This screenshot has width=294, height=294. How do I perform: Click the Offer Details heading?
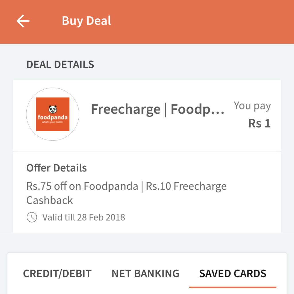coord(57,168)
